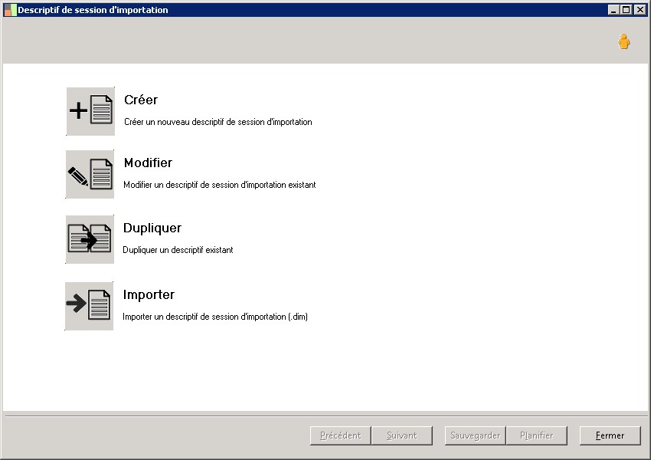Click text 'Créer un nouveau descriptif de session d'importation'
This screenshot has height=460, width=651.
(x=218, y=122)
